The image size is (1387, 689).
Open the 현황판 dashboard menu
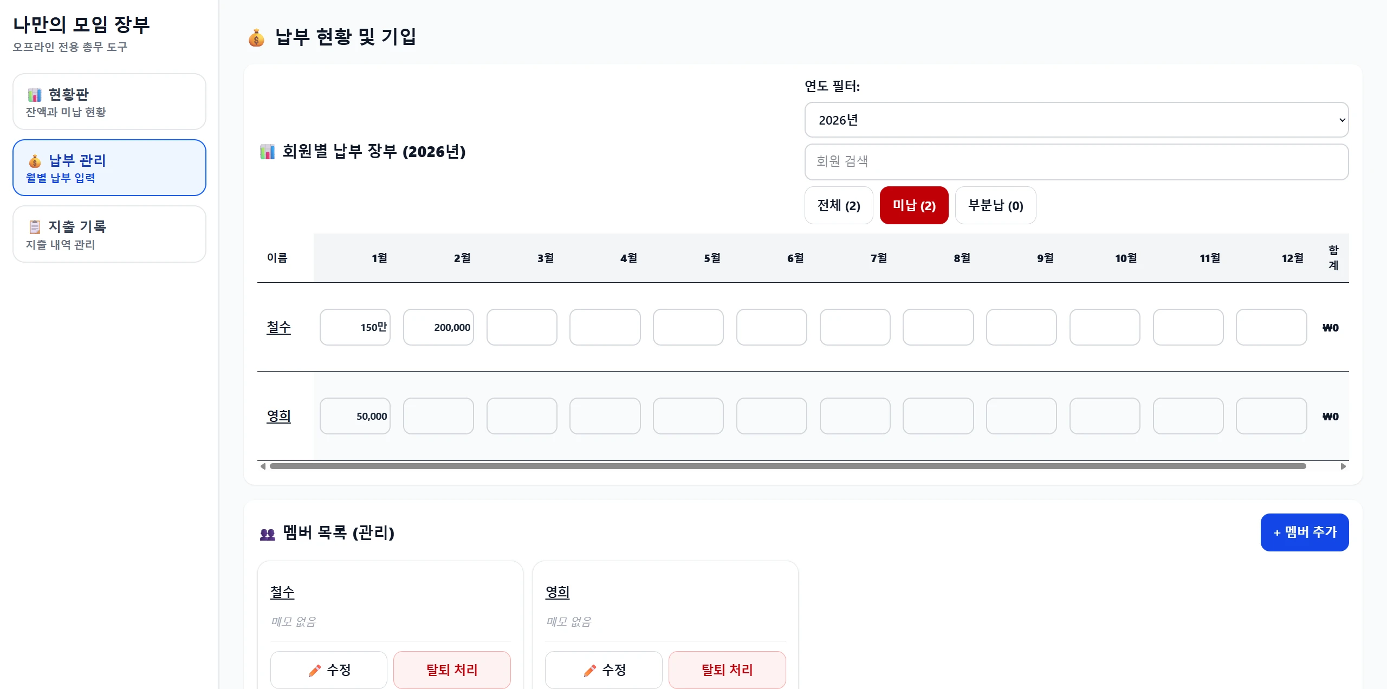(109, 102)
